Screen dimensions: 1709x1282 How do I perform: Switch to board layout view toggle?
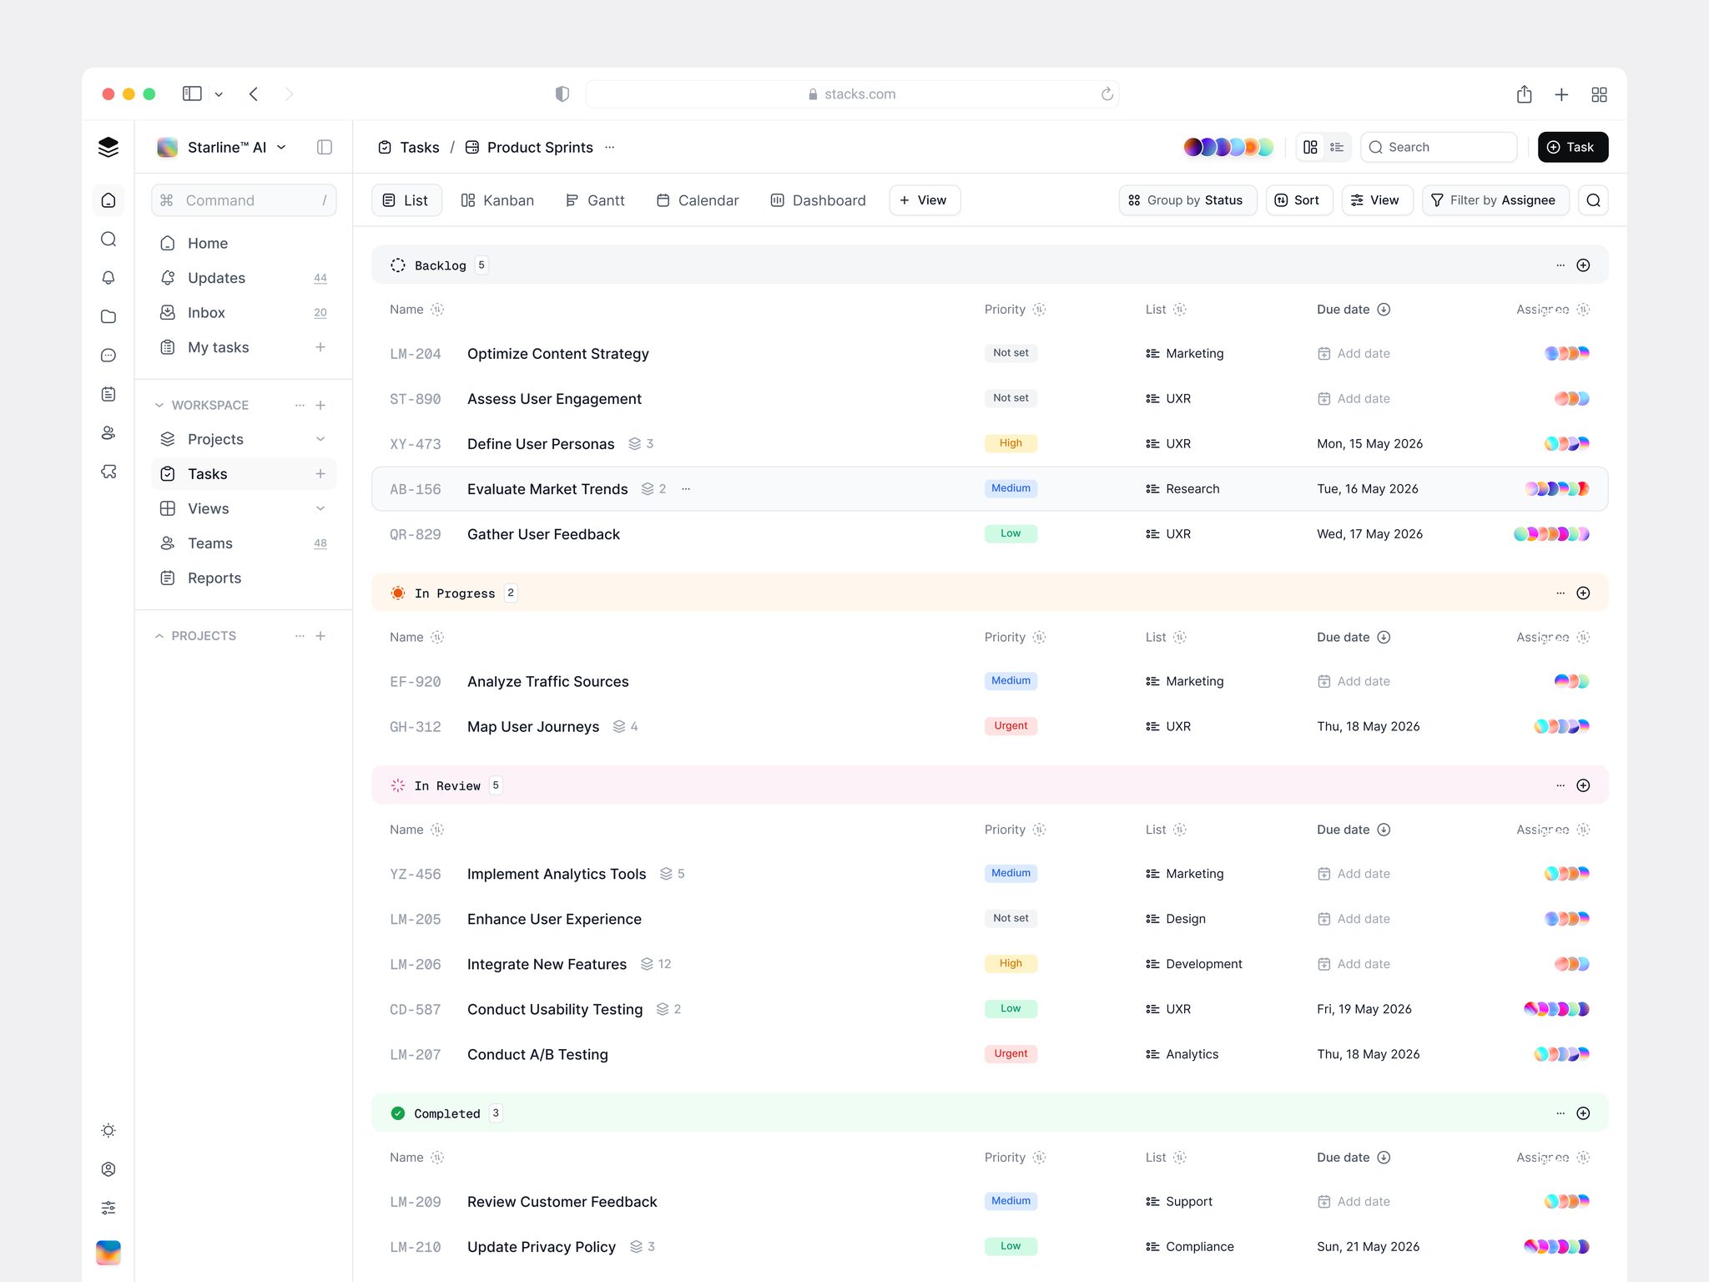1310,147
